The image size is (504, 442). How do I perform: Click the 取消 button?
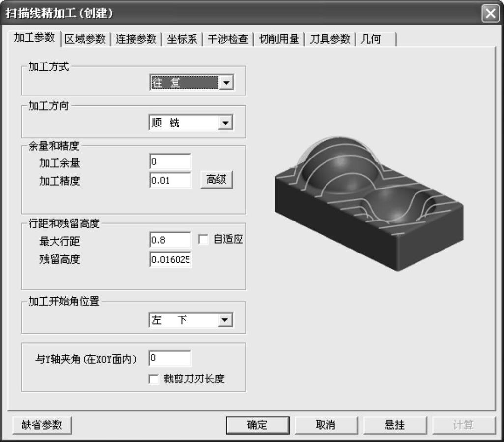(x=325, y=425)
